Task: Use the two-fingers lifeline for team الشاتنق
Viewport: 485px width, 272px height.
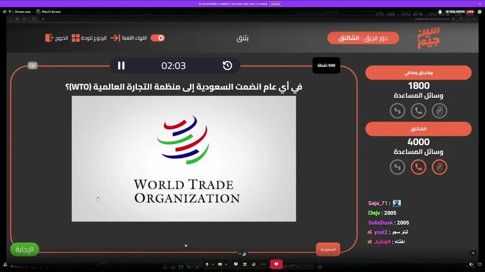Action: [x=440, y=167]
